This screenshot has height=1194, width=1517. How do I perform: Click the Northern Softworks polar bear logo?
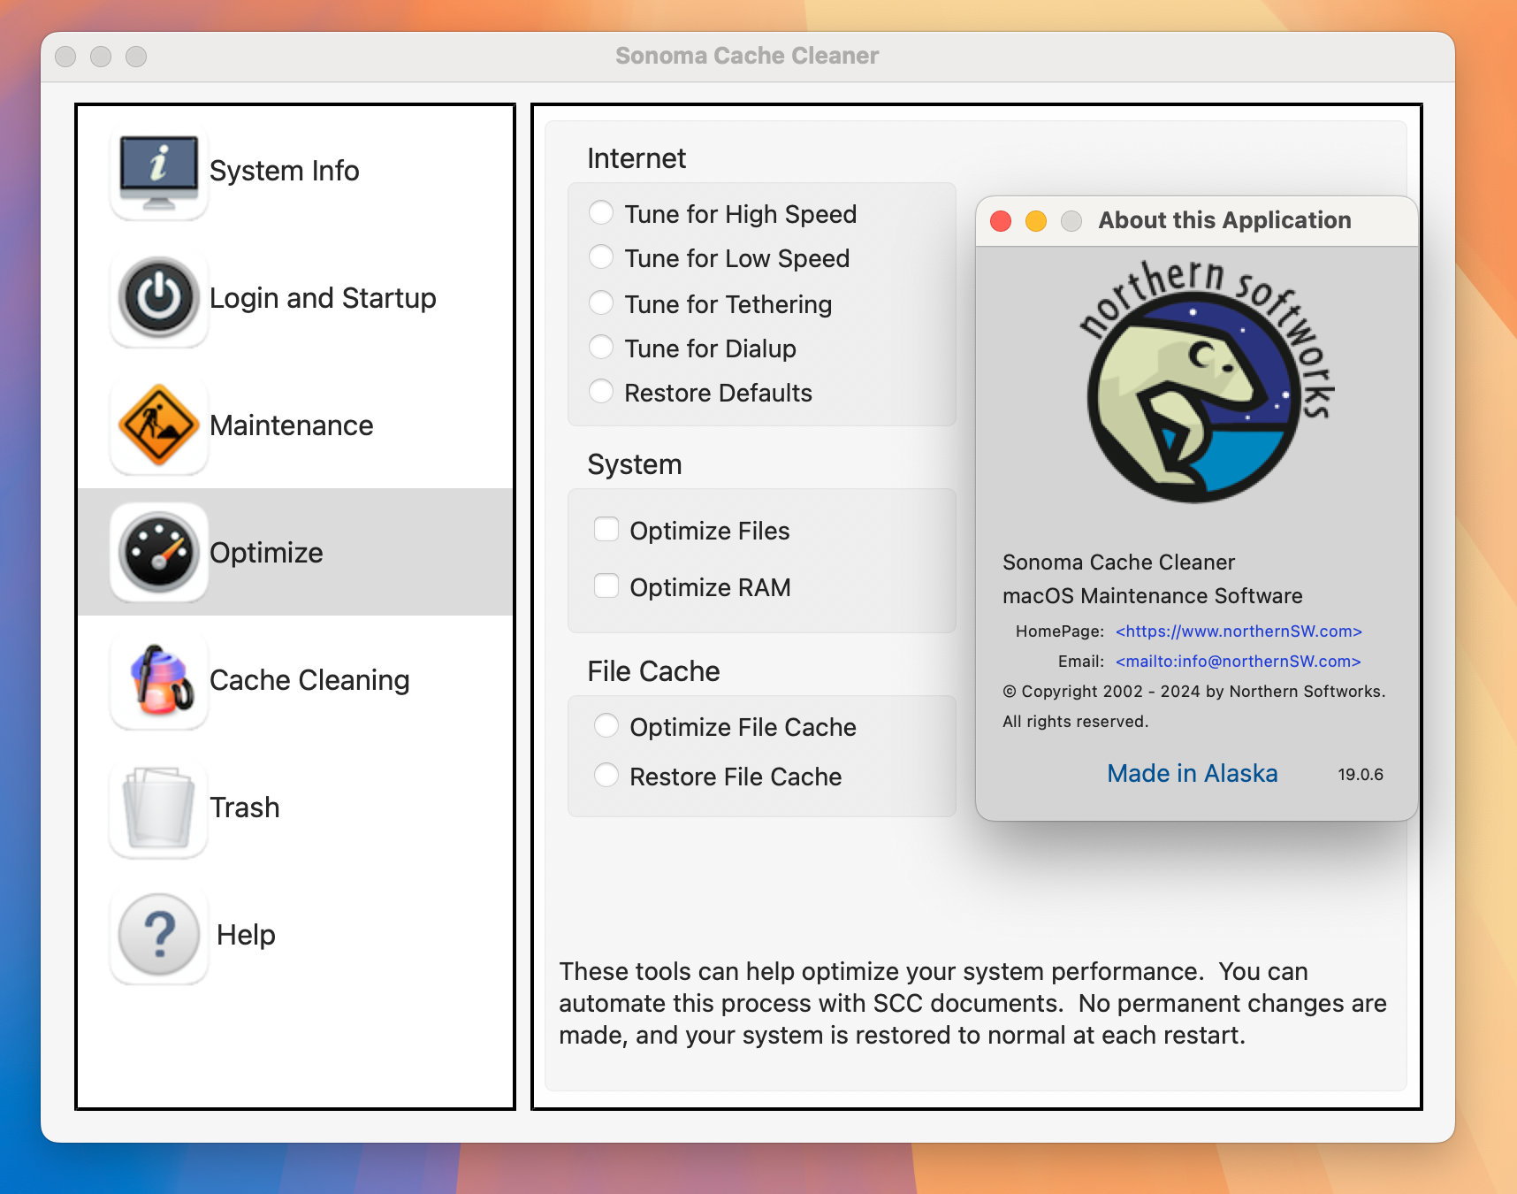[1205, 382]
